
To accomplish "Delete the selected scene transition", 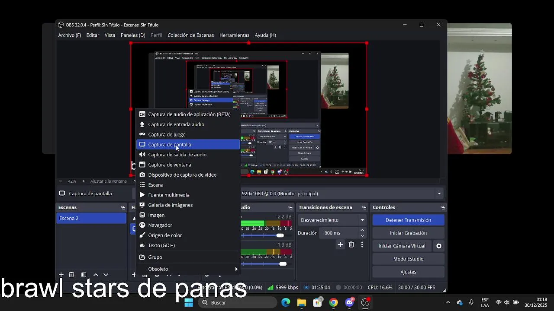I will pos(351,244).
